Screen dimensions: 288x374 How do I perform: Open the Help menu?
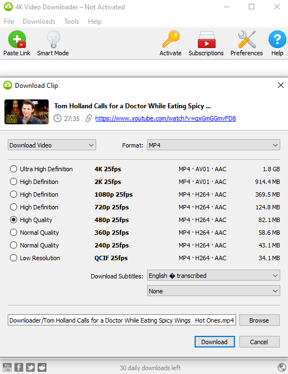tap(95, 22)
